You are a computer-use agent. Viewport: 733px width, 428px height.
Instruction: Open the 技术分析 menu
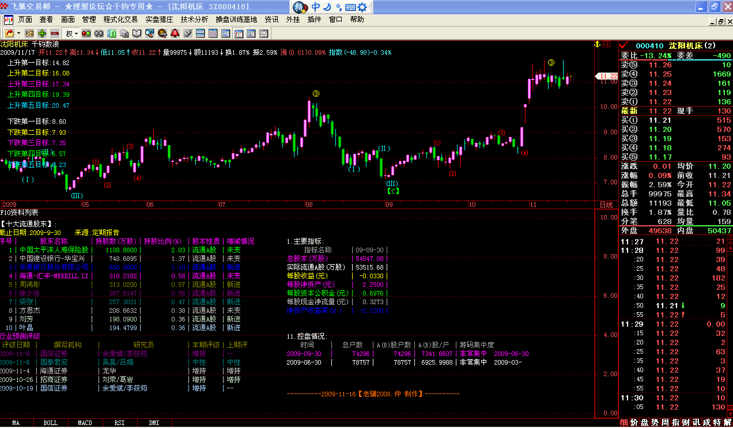(x=194, y=19)
